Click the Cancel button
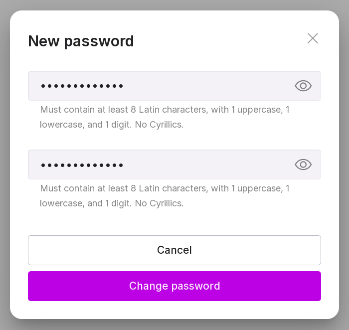The width and height of the screenshot is (349, 330). click(174, 250)
